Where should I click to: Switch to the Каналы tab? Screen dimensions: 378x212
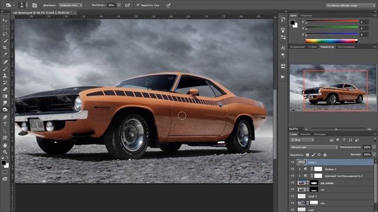pos(305,134)
